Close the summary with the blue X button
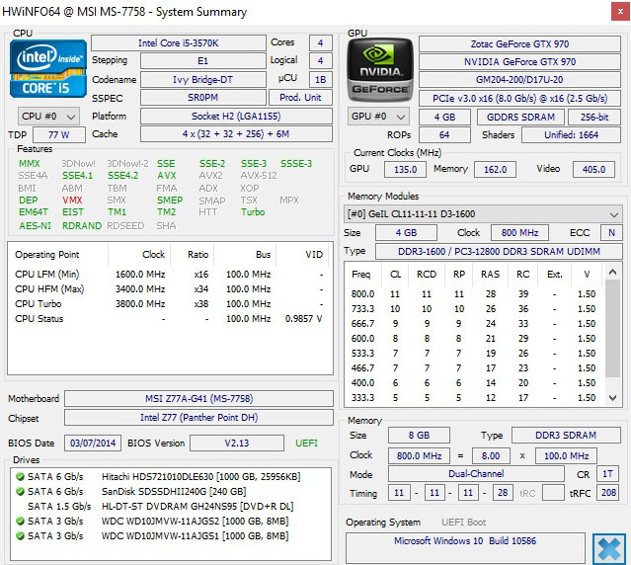The image size is (631, 565). pos(609,548)
